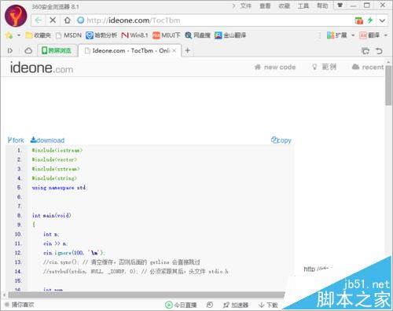Click the green lightning speed mode icon
Image resolution: width=393 pixels, height=311 pixels.
370,20
